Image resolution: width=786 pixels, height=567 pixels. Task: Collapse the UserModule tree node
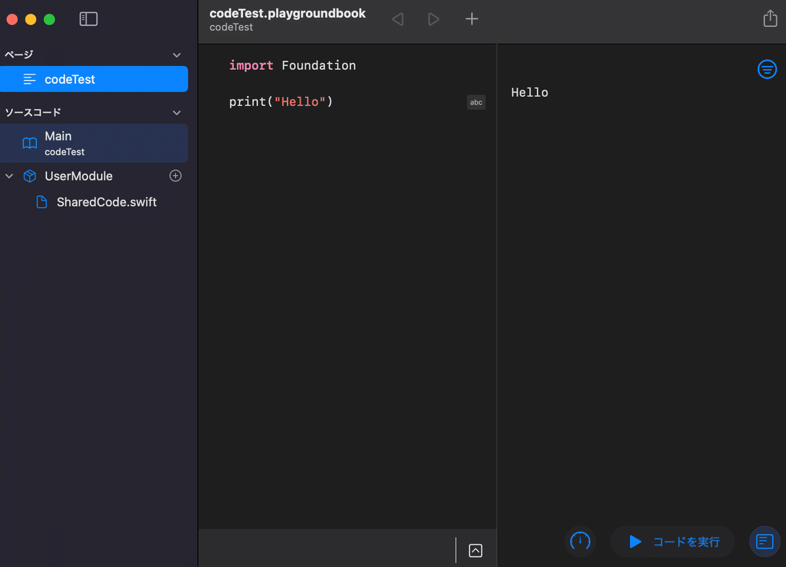[9, 176]
